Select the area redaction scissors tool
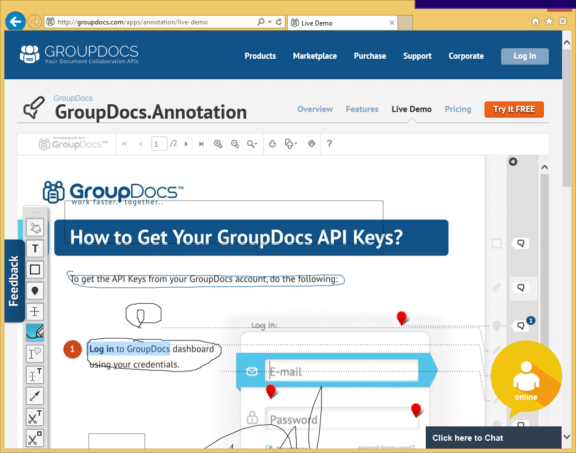The height and width of the screenshot is (453, 576). (x=35, y=438)
